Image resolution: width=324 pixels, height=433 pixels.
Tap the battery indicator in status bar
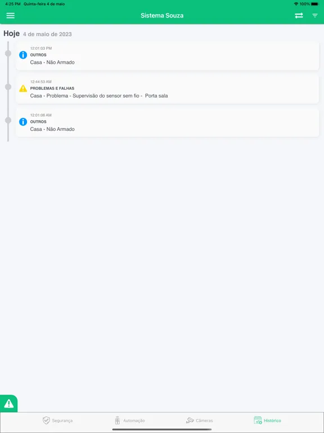point(314,4)
